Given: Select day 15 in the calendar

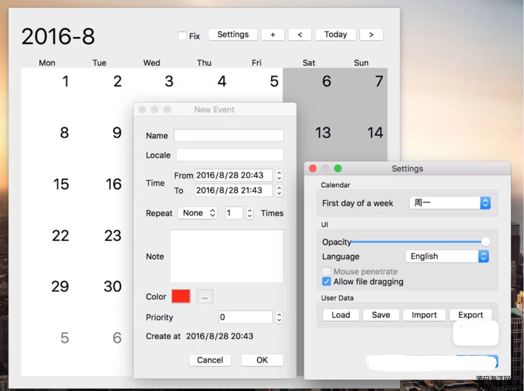Looking at the screenshot, I should (61, 184).
